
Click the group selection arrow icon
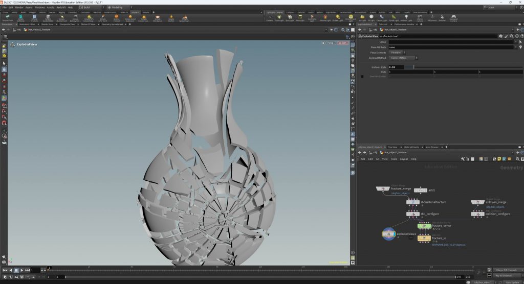pos(520,42)
